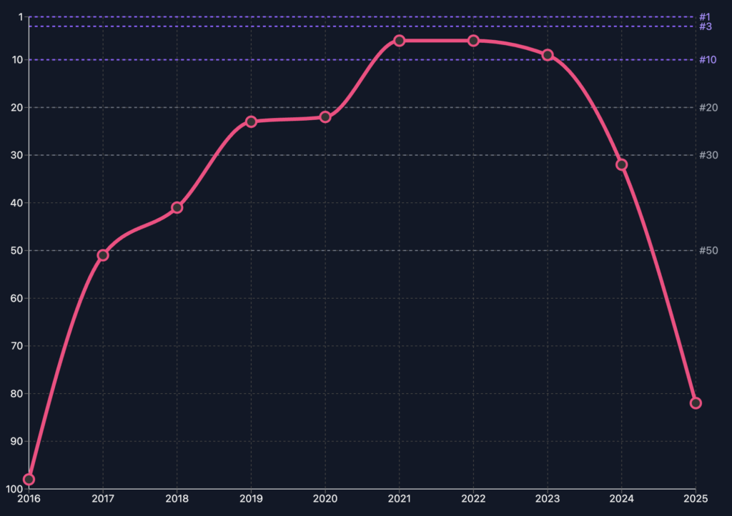The height and width of the screenshot is (516, 732).
Task: Click the 2017 data point near rank 51
Action: point(103,255)
